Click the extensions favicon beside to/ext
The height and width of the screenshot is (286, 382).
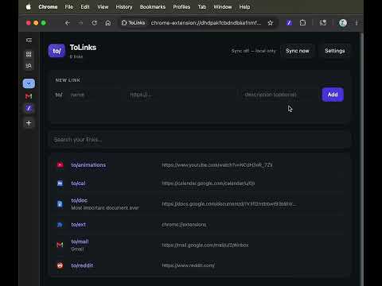click(60, 225)
